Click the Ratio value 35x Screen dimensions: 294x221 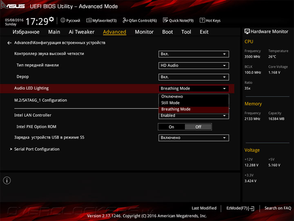tap(247, 88)
